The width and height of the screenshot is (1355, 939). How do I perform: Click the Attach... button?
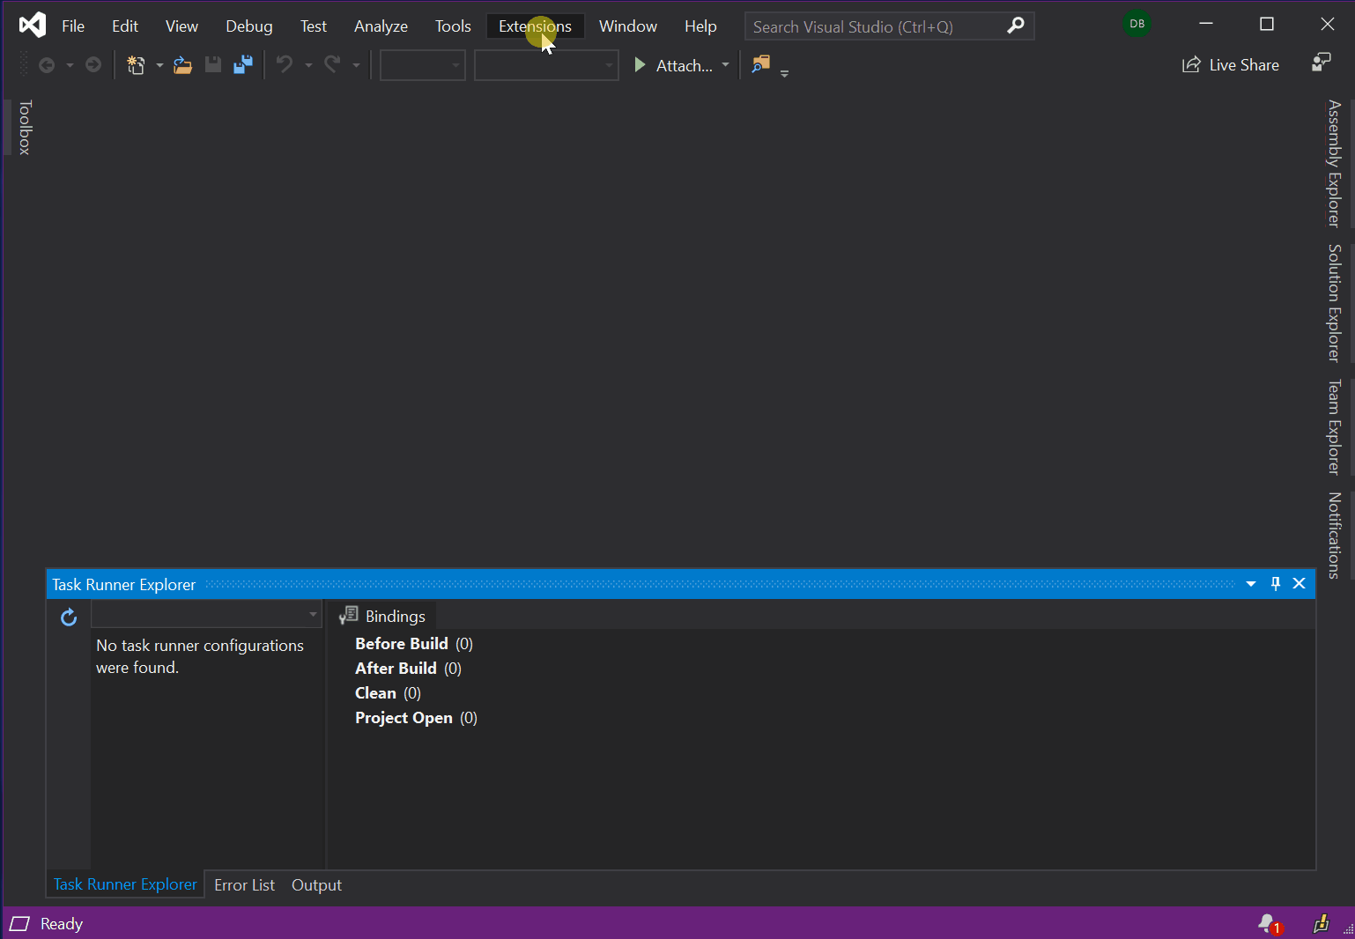point(674,65)
